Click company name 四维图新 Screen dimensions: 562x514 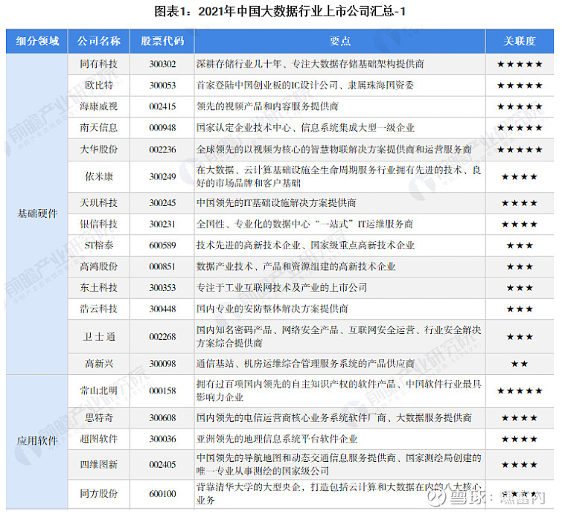point(99,465)
